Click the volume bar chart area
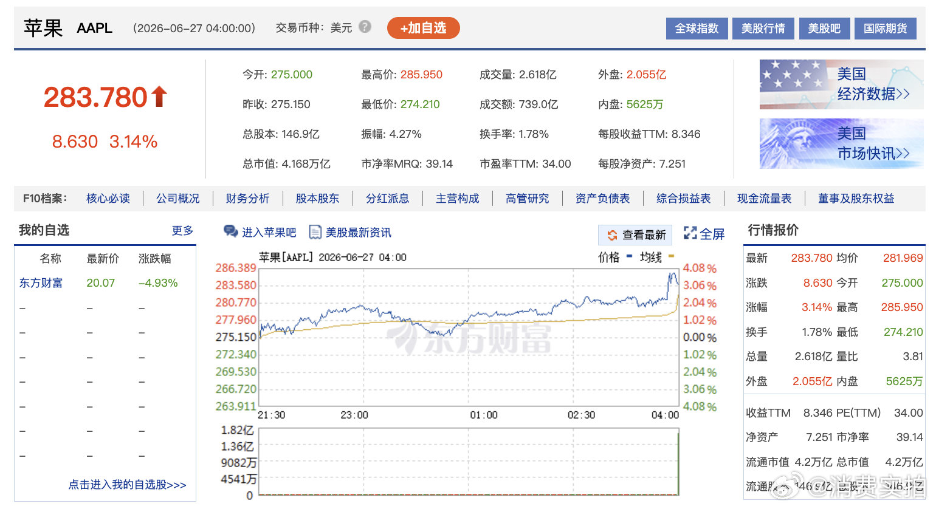This screenshot has width=936, height=509. [469, 462]
